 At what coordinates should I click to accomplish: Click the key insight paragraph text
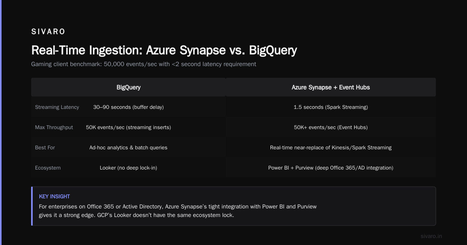[x=178, y=211]
